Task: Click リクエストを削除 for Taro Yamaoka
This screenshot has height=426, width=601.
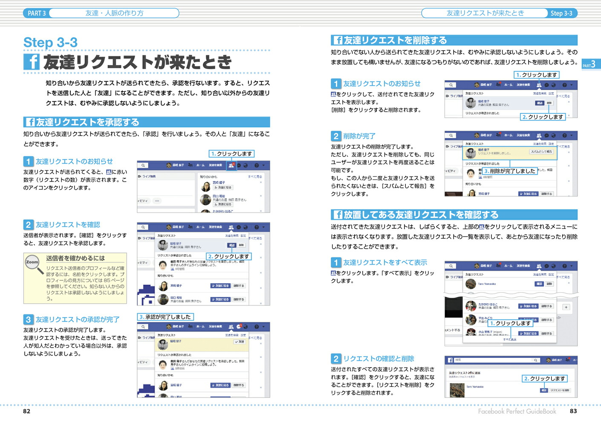Action: coord(559,390)
